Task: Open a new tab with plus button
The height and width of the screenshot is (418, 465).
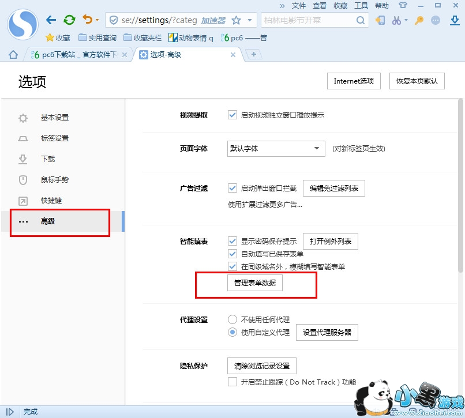Action: [x=253, y=54]
